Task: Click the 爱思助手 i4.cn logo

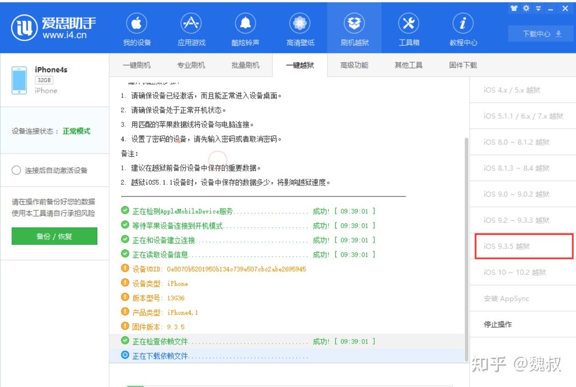Action: 54,27
